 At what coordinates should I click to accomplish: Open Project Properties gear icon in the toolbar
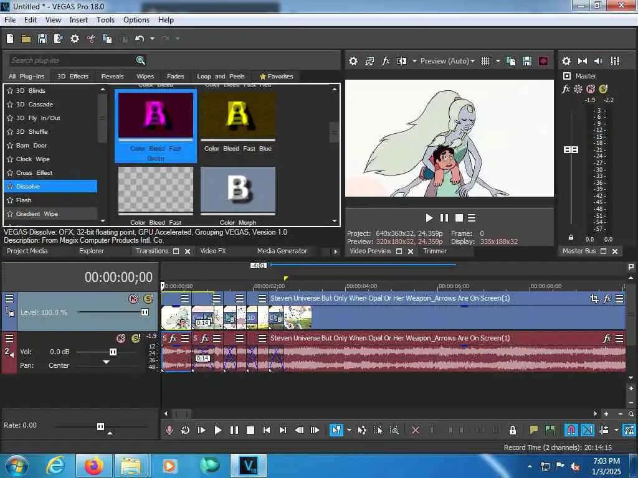[75, 39]
